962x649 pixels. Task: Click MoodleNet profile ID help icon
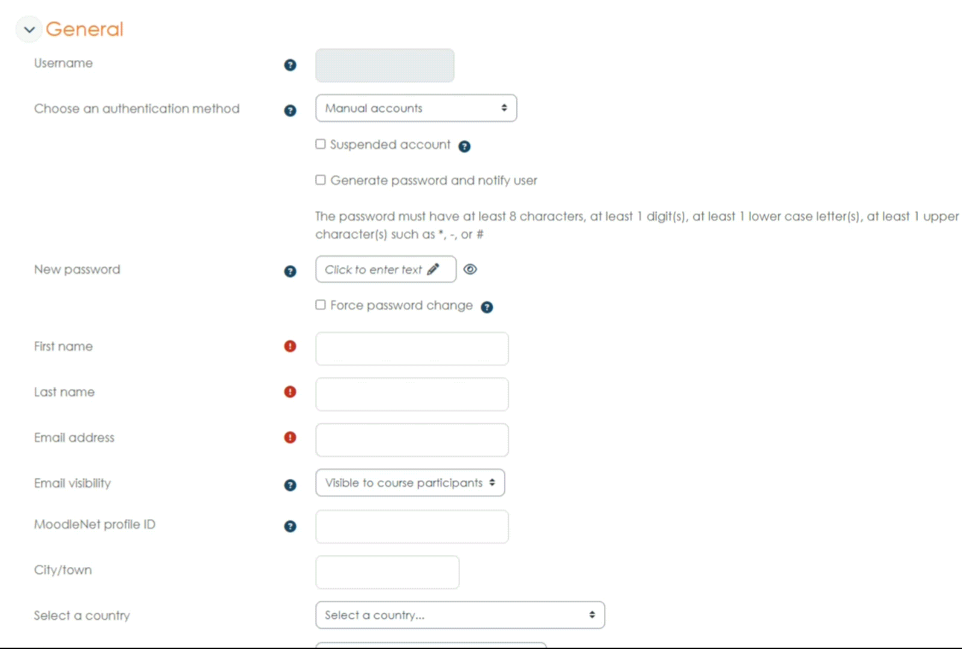coord(290,526)
